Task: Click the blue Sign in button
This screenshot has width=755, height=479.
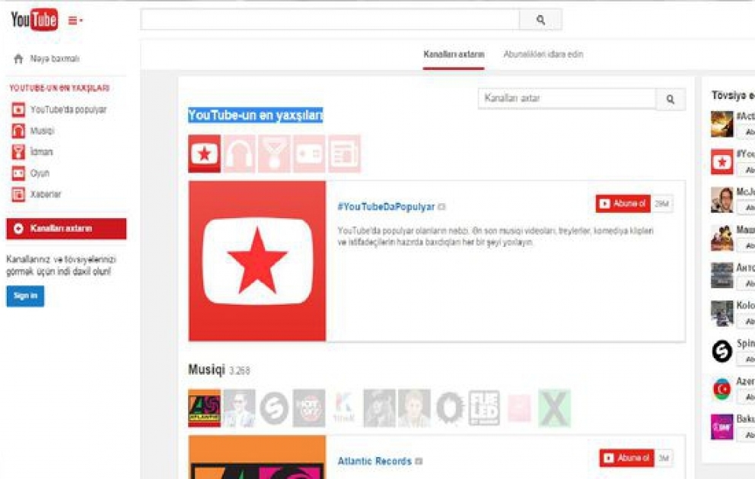Action: pyautogui.click(x=25, y=296)
